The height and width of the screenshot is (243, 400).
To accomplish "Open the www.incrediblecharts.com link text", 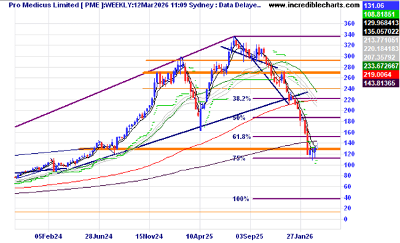I will pyautogui.click(x=314, y=5).
